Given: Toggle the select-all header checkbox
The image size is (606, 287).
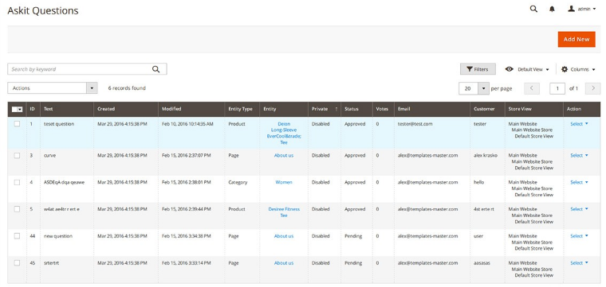Looking at the screenshot, I should pyautogui.click(x=14, y=110).
